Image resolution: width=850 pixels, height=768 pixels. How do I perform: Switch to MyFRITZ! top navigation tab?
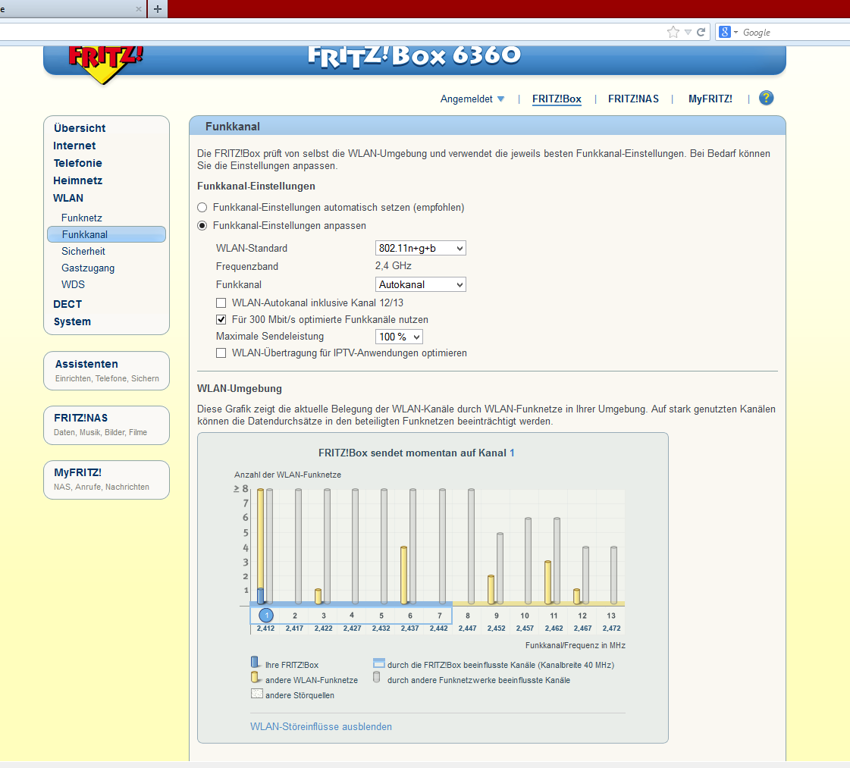coord(710,99)
